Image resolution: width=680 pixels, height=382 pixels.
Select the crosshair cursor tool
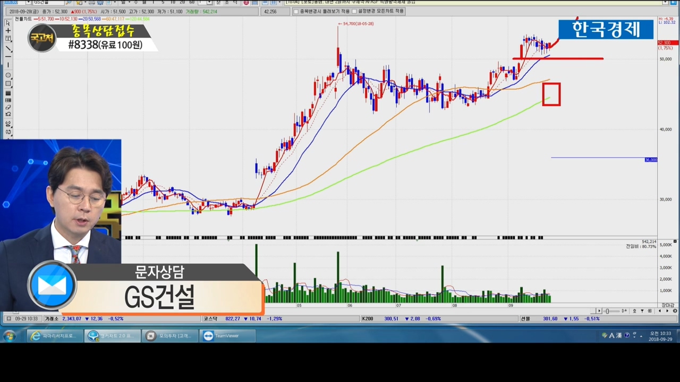click(8, 31)
